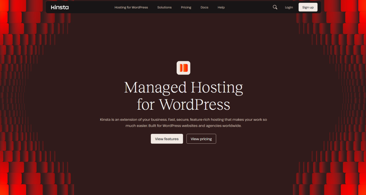Click the View pricing button
Viewport: 366px width, 195px height.
click(x=201, y=139)
